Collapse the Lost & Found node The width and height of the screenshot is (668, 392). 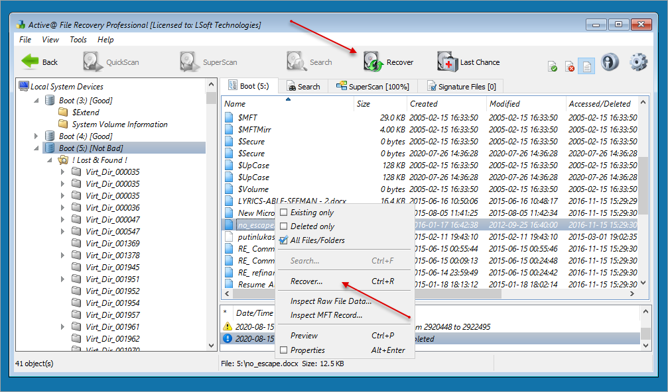[x=49, y=160]
